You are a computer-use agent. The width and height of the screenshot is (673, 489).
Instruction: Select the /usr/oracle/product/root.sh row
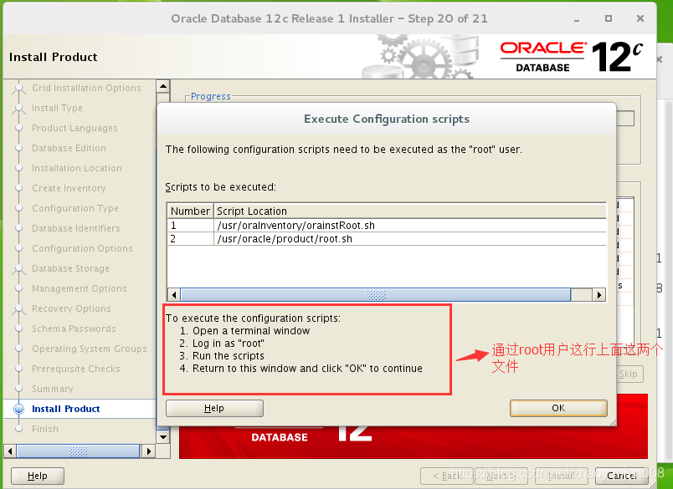click(386, 239)
